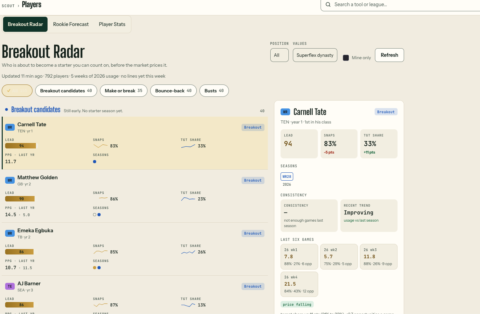Toggle the Mine only checkbox
Screen dimensions: 480x314
(346, 58)
